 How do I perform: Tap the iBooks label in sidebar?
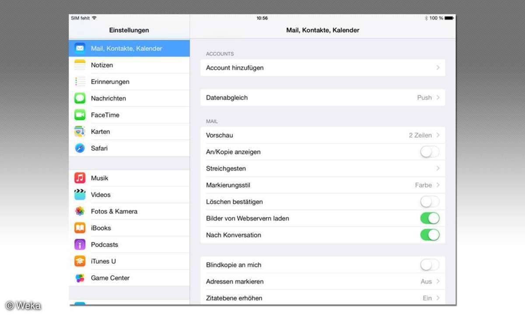(101, 228)
